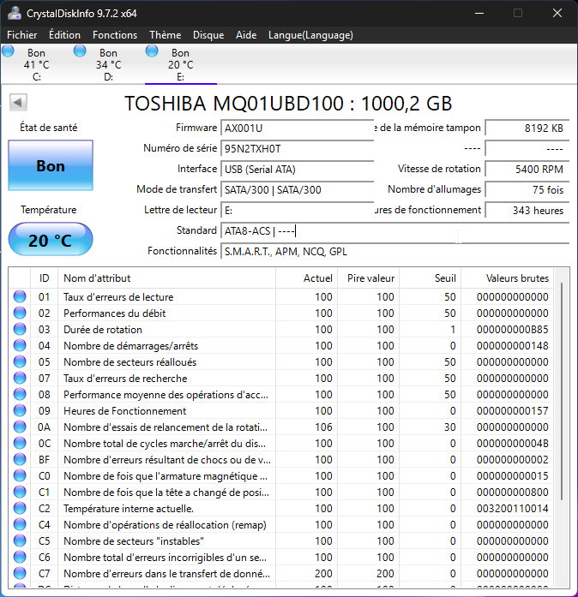Image resolution: width=578 pixels, height=597 pixels.
Task: Click the serial number field 95N2TXH0T
Action: pos(297,148)
